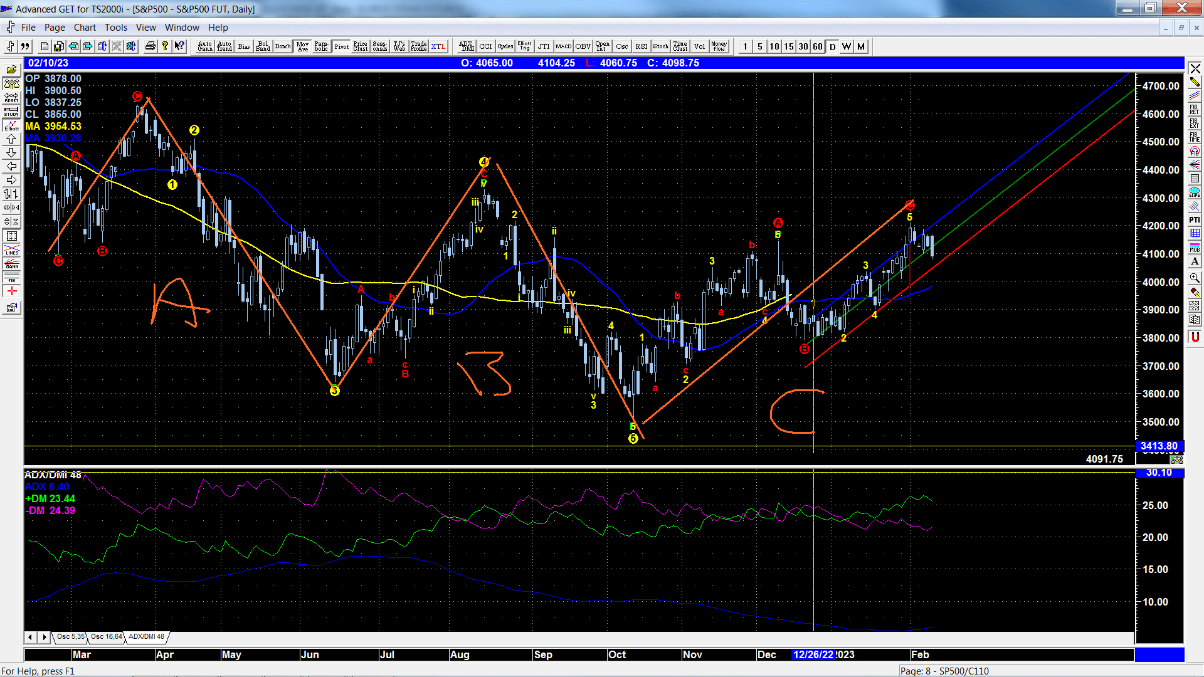The width and height of the screenshot is (1204, 677).
Task: Open chart file with folder icon
Action: 11,70
